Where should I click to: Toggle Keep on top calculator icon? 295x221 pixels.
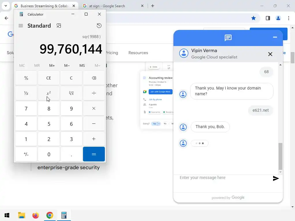pos(59,26)
